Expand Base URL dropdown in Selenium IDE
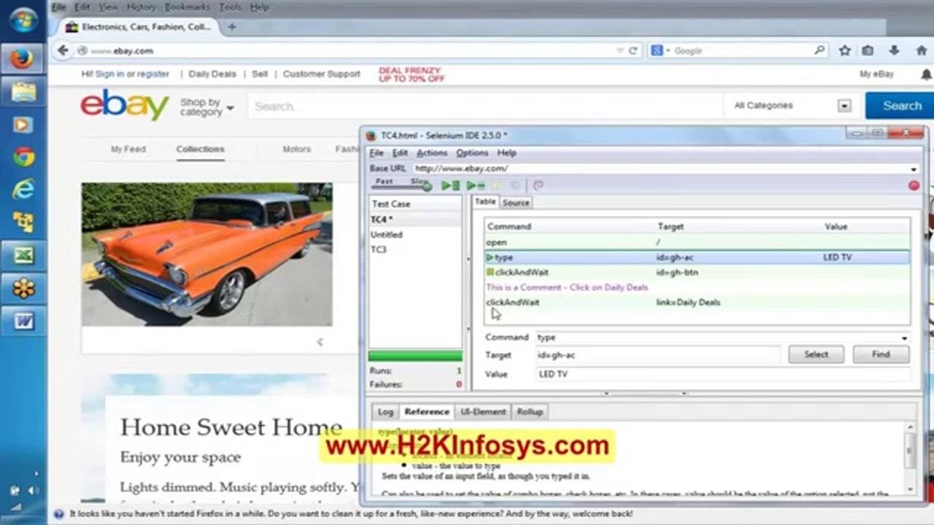Viewport: 934px width, 525px height. tap(913, 169)
